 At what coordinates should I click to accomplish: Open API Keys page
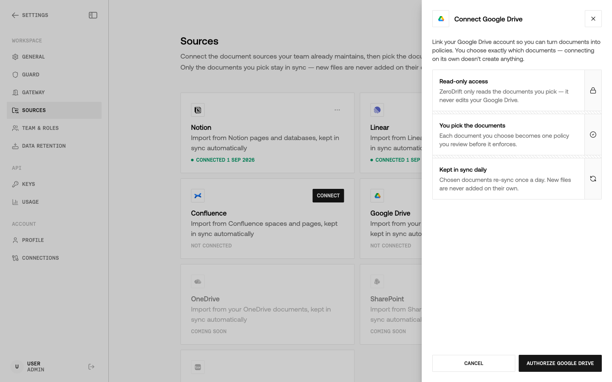(x=54, y=184)
